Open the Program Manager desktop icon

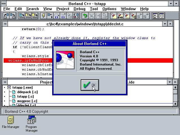[x=32, y=120]
